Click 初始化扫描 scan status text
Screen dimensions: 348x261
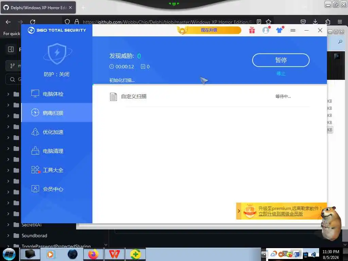coord(122,80)
